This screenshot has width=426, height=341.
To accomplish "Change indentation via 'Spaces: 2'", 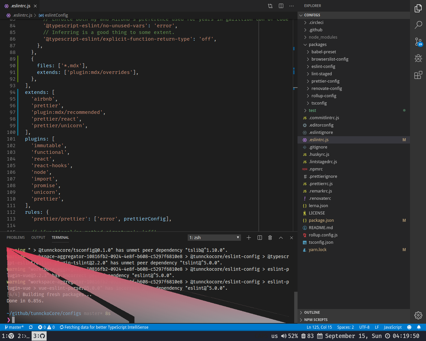I will 345,327.
